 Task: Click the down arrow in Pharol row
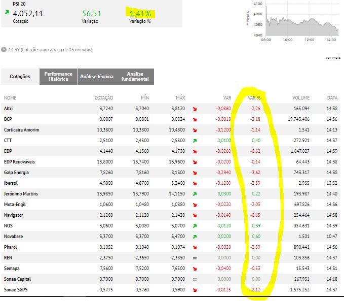click(195, 247)
